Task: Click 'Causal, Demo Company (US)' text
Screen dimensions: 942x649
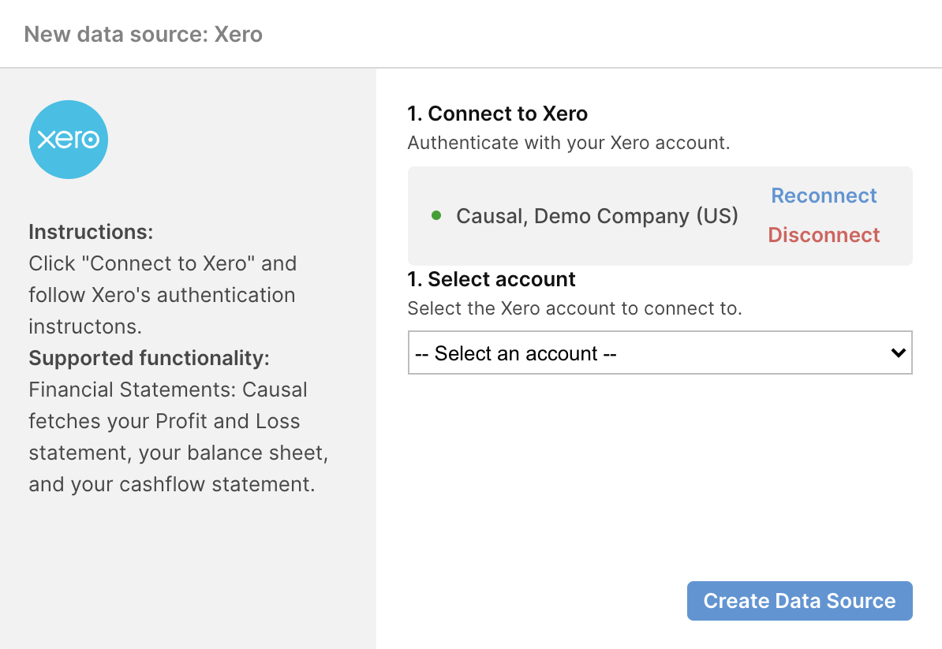Action: coord(597,215)
